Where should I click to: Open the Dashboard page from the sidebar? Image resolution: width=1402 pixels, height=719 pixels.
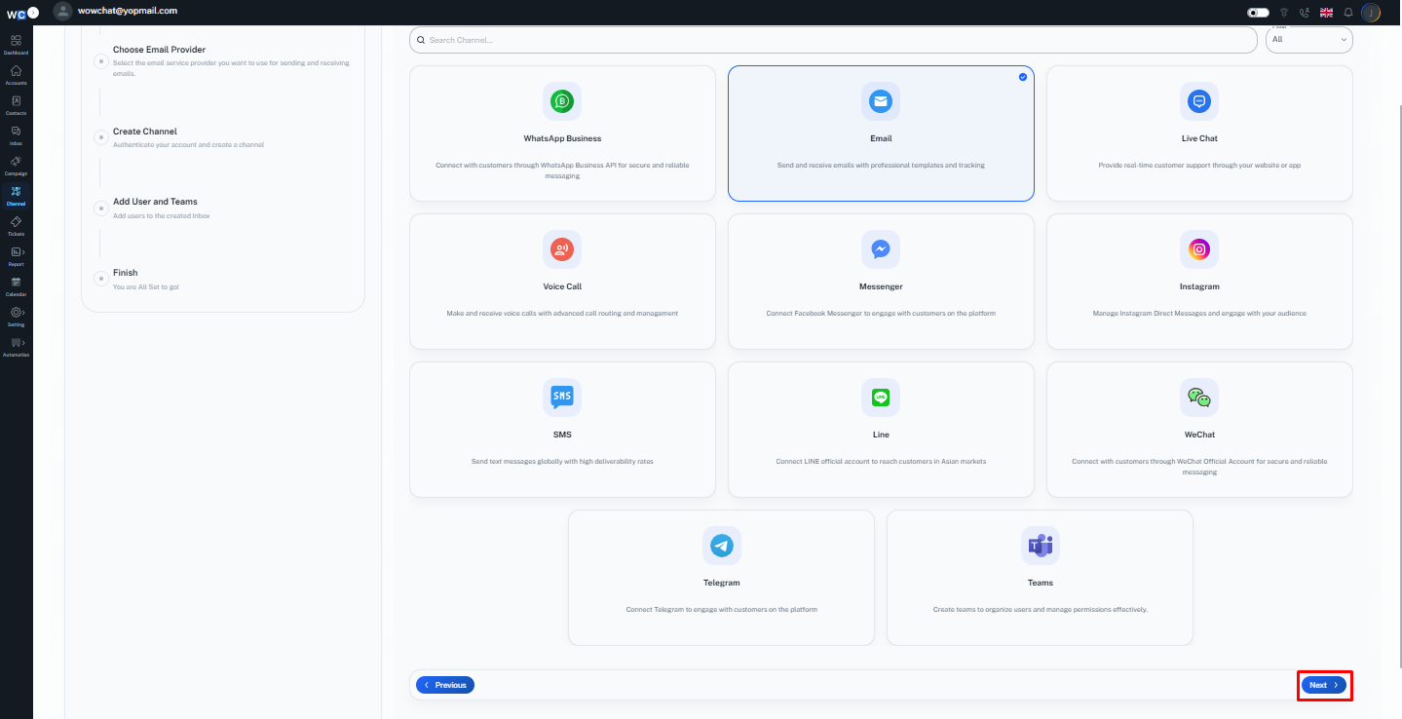(16, 44)
